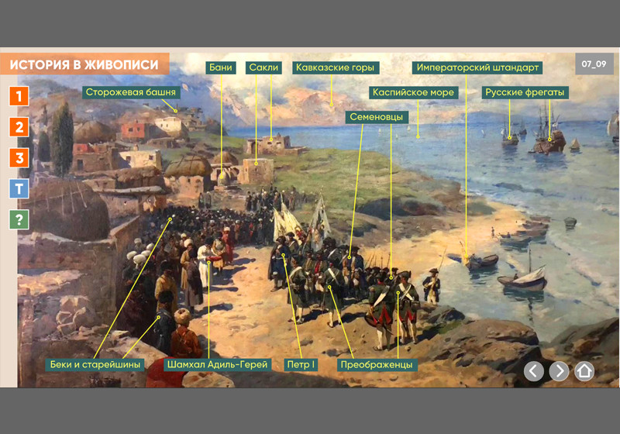Select the 'Бани' label
620x434 pixels.
point(221,67)
